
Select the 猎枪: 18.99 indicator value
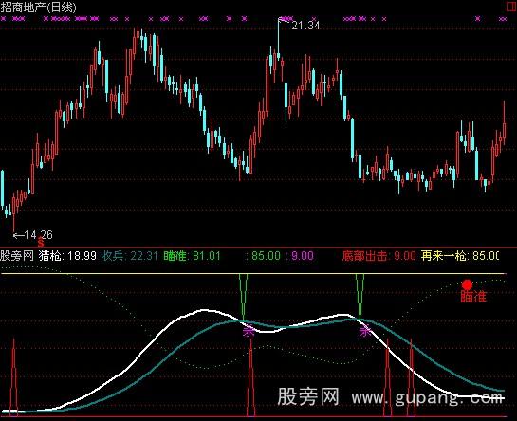pyautogui.click(x=67, y=255)
